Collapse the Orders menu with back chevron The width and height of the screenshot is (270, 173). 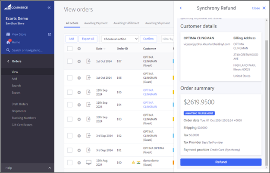click(8, 61)
